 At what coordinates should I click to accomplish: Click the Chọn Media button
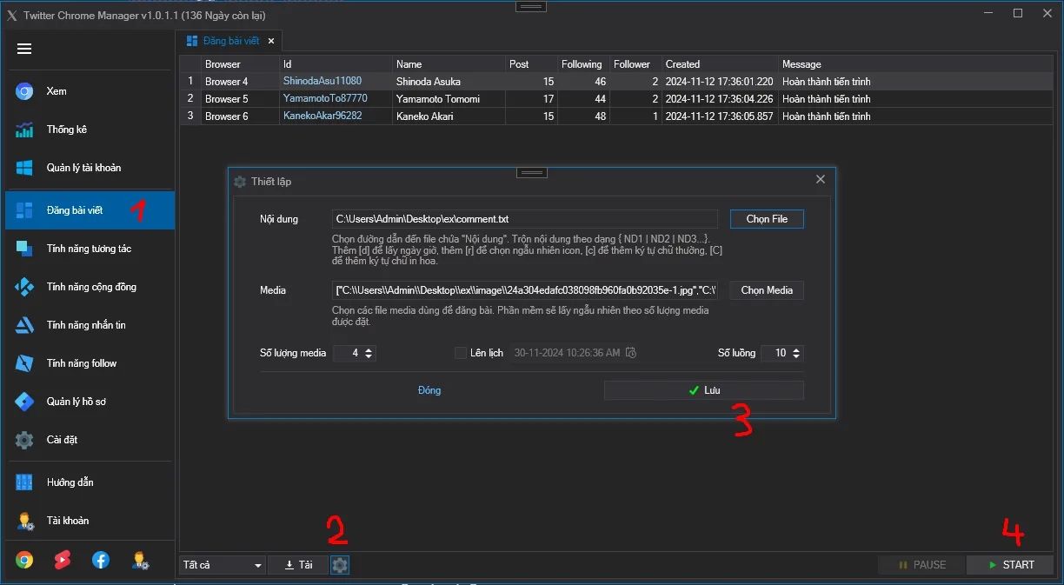click(767, 290)
